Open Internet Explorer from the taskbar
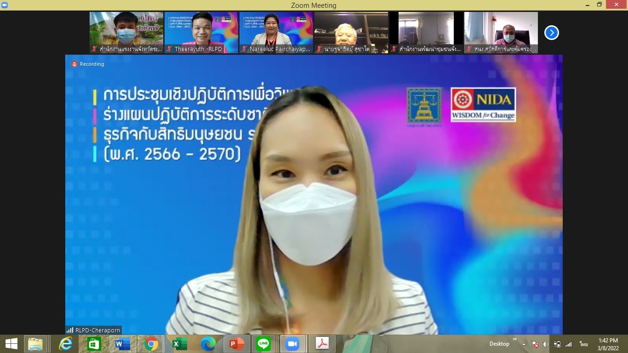 pos(66,344)
